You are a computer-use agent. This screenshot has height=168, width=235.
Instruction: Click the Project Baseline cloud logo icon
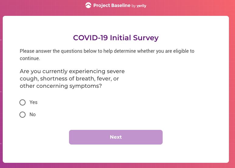tap(88, 5)
